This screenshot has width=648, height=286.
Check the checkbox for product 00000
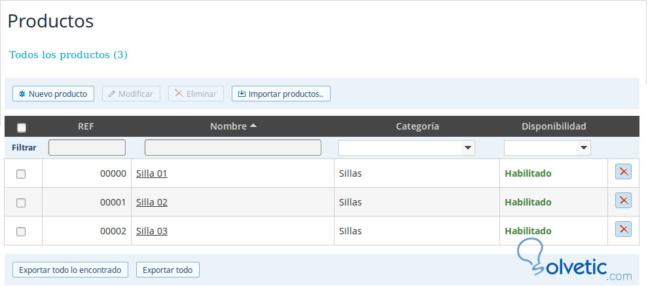click(21, 174)
